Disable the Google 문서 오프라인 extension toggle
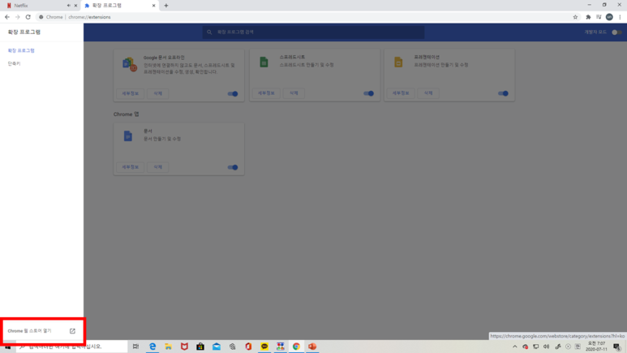This screenshot has width=627, height=353. point(233,93)
